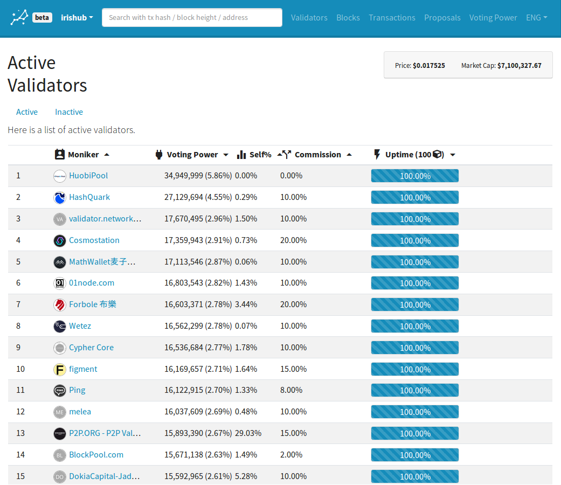Click the beta badge

[x=42, y=18]
